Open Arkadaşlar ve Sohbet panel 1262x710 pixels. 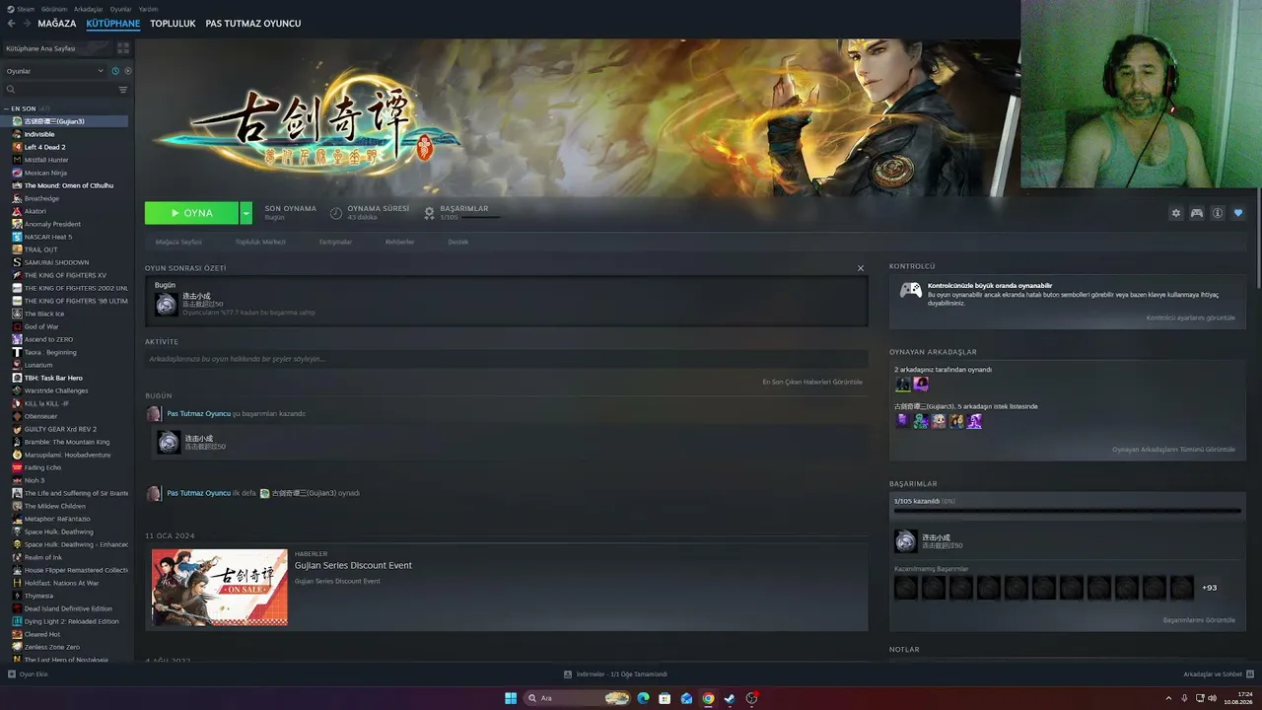[x=1217, y=674]
